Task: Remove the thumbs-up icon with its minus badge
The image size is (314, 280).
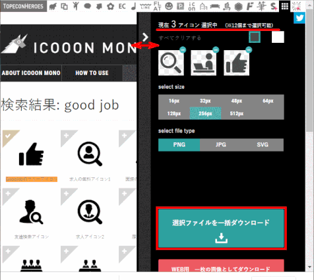Action: pyautogui.click(x=249, y=50)
